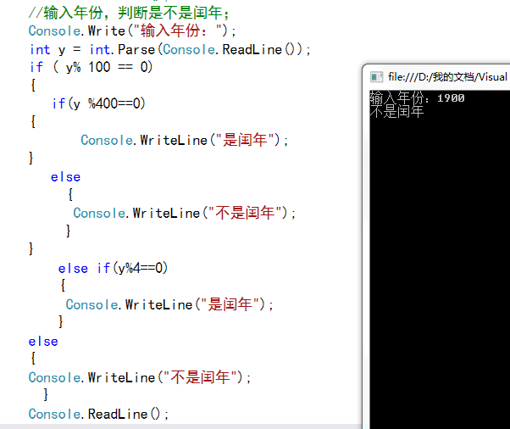Click the Console.ReadLine(); line at bottom
510x429 pixels.
click(98, 415)
